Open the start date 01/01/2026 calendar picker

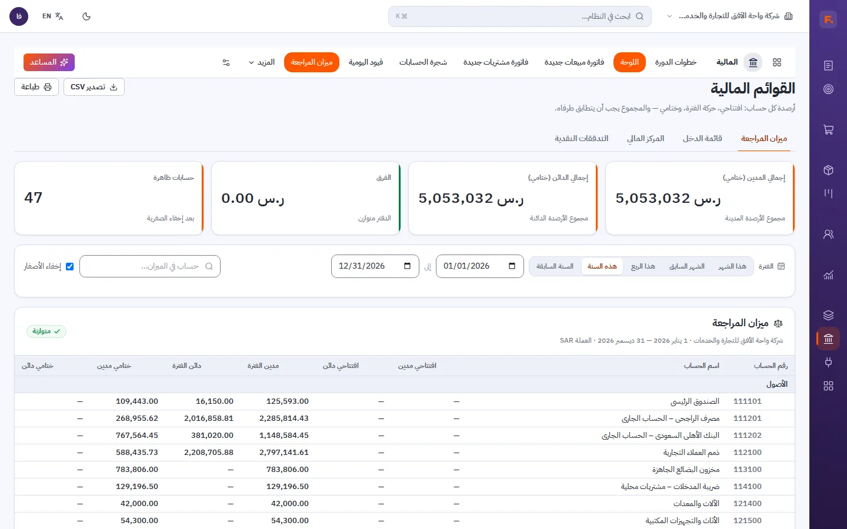click(x=512, y=266)
